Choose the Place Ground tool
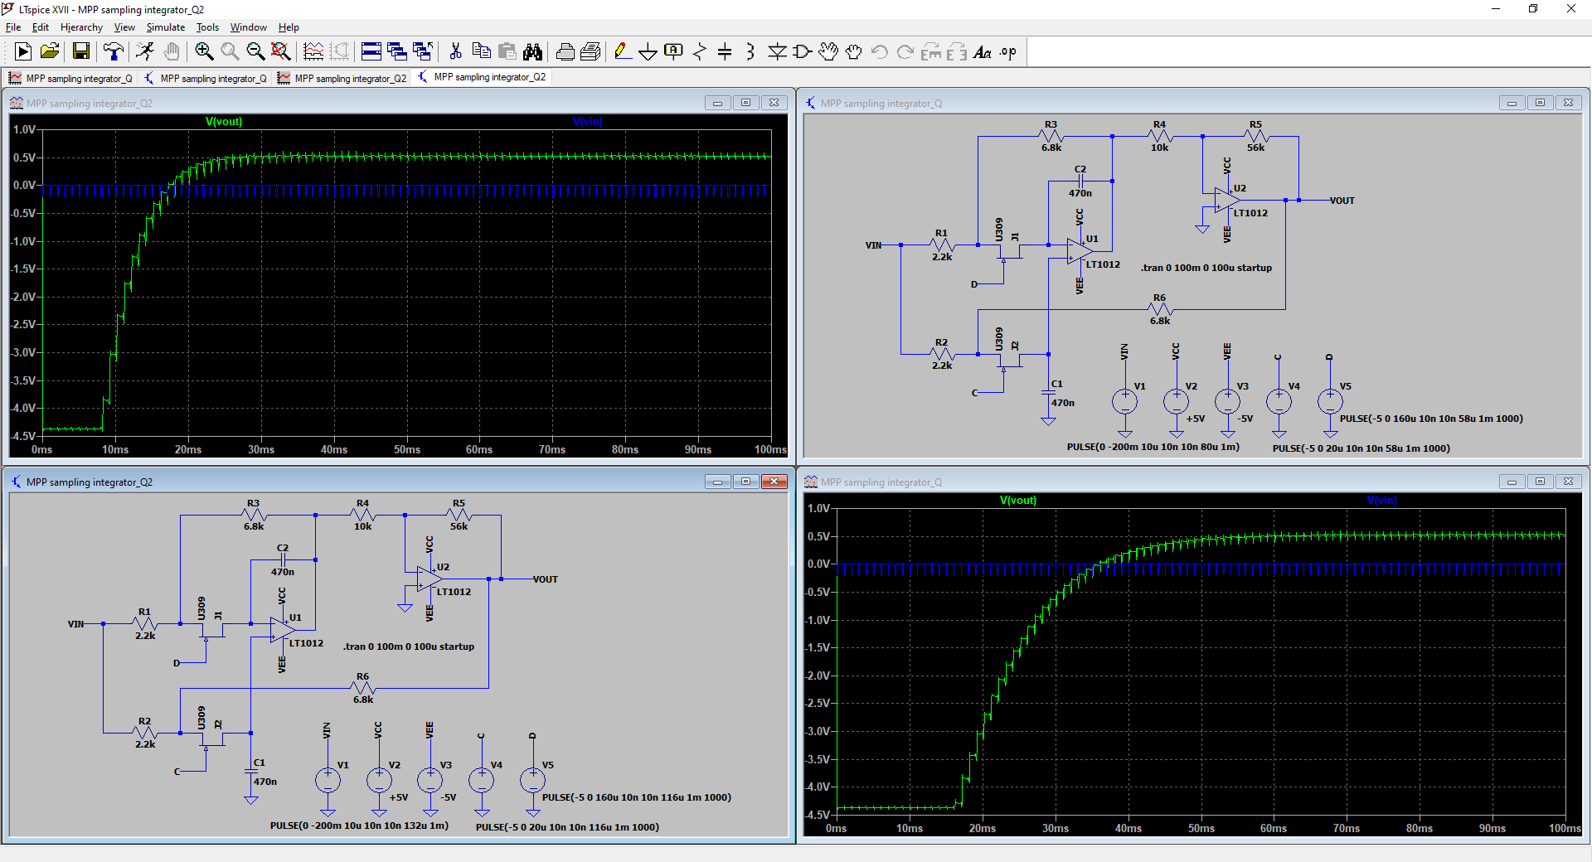 [x=648, y=51]
